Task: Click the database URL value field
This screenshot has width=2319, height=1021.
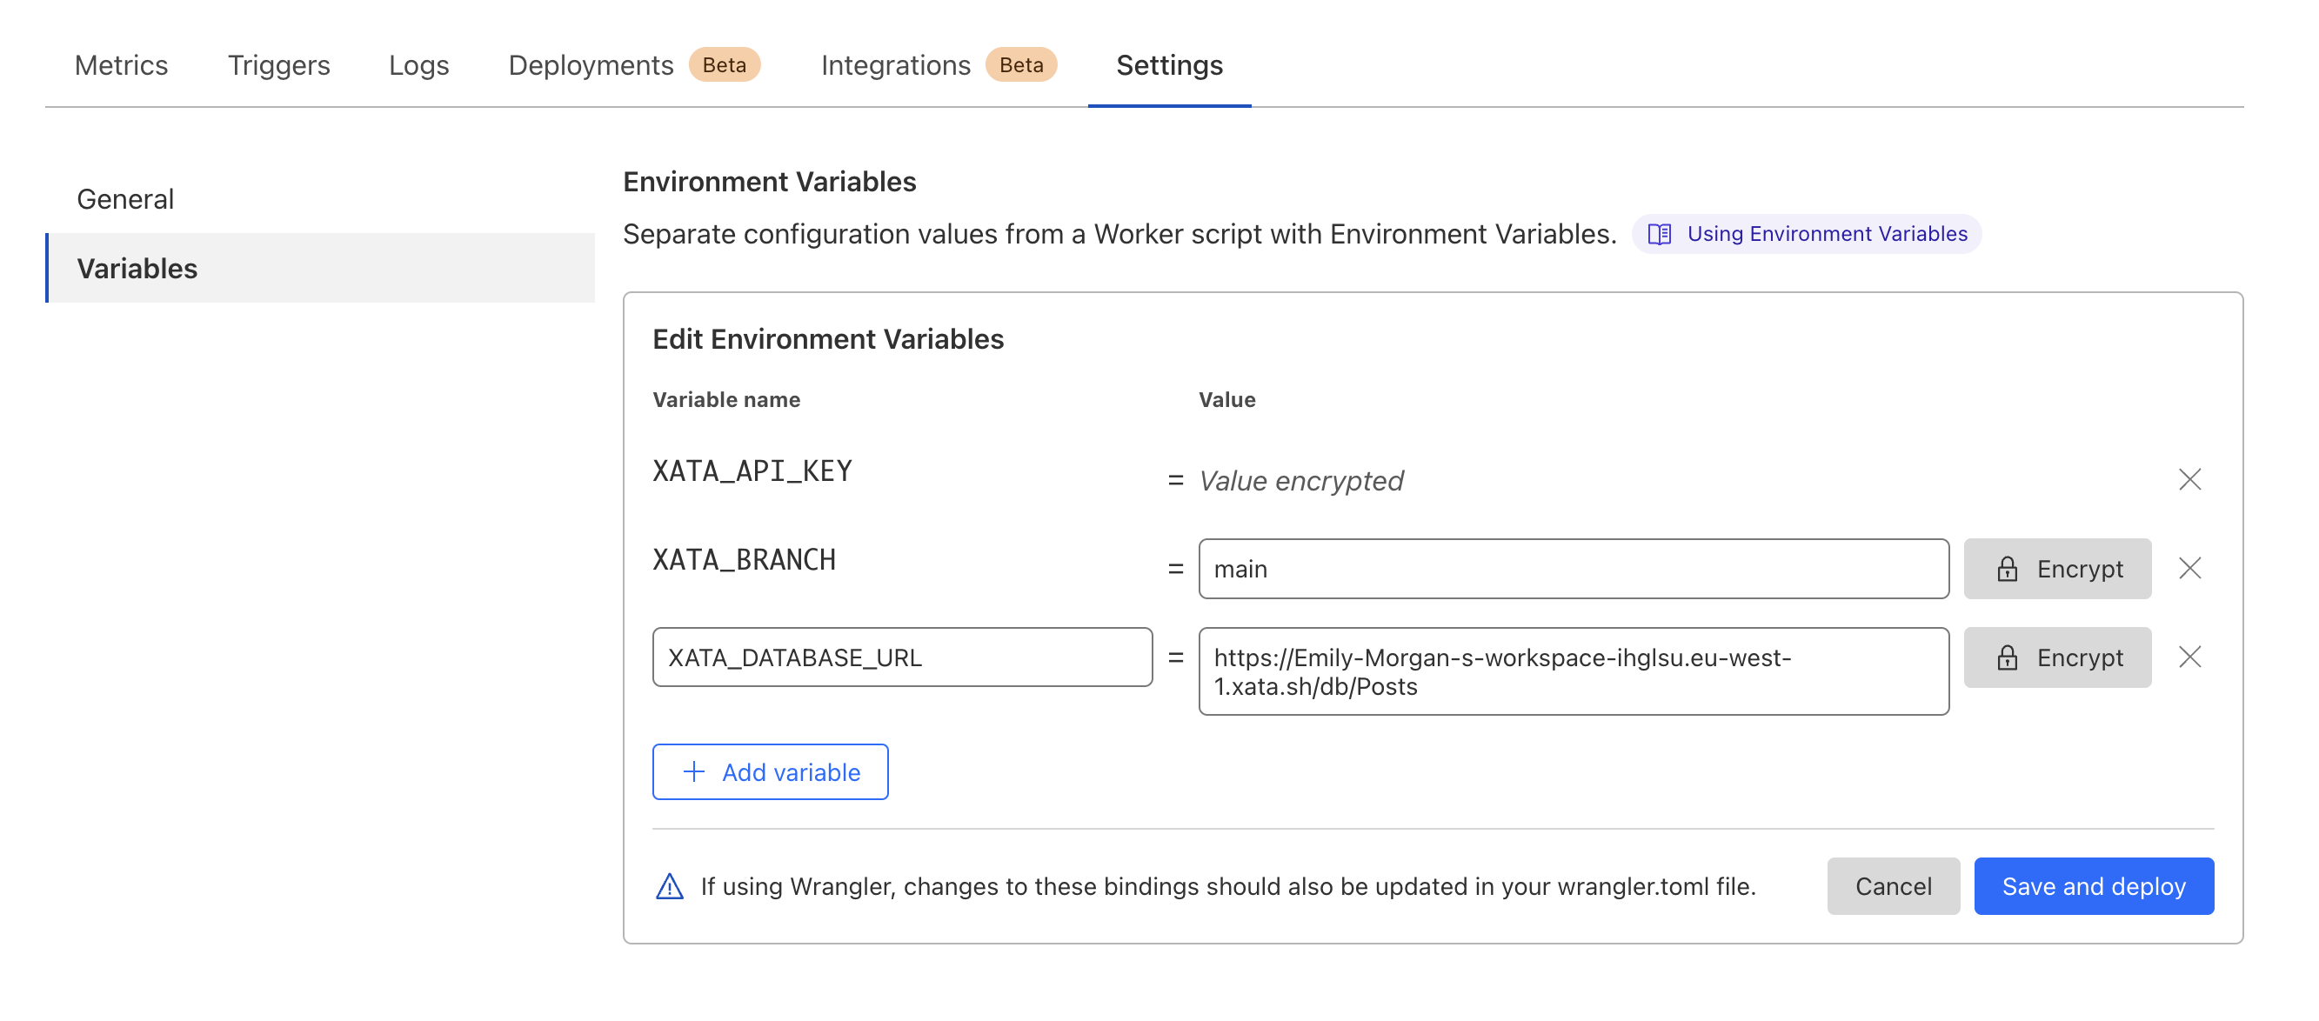Action: pos(1573,671)
